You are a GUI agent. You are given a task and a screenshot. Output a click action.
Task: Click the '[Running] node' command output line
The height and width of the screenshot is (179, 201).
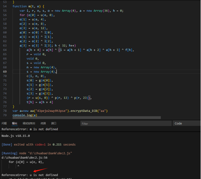pyautogui.click(x=37, y=153)
